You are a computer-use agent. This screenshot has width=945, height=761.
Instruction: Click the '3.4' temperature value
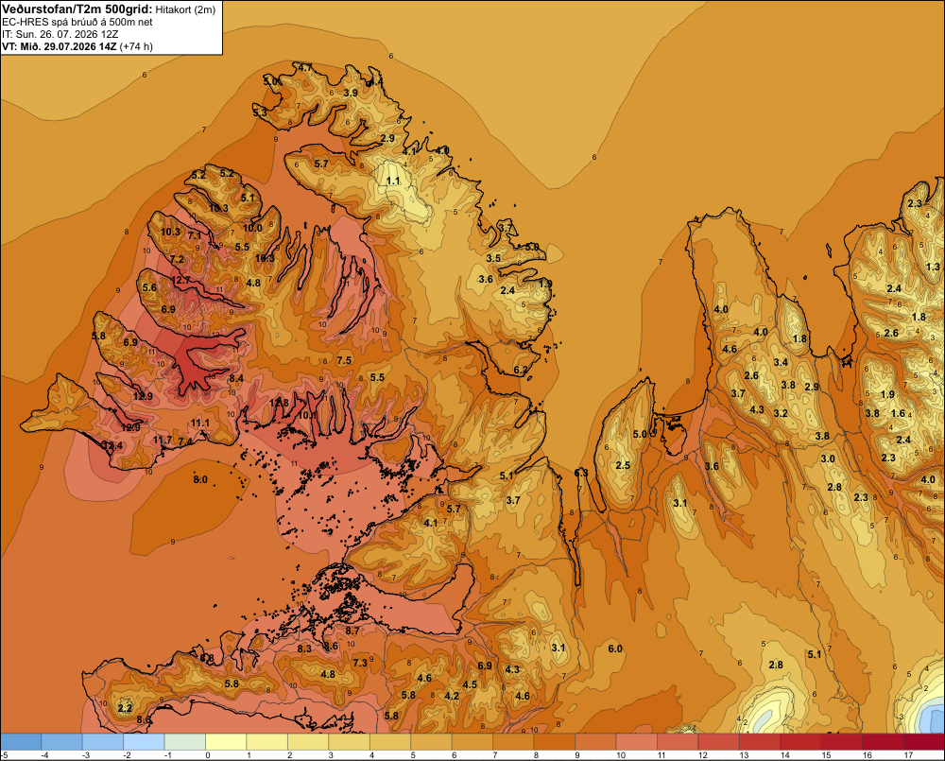click(x=781, y=362)
